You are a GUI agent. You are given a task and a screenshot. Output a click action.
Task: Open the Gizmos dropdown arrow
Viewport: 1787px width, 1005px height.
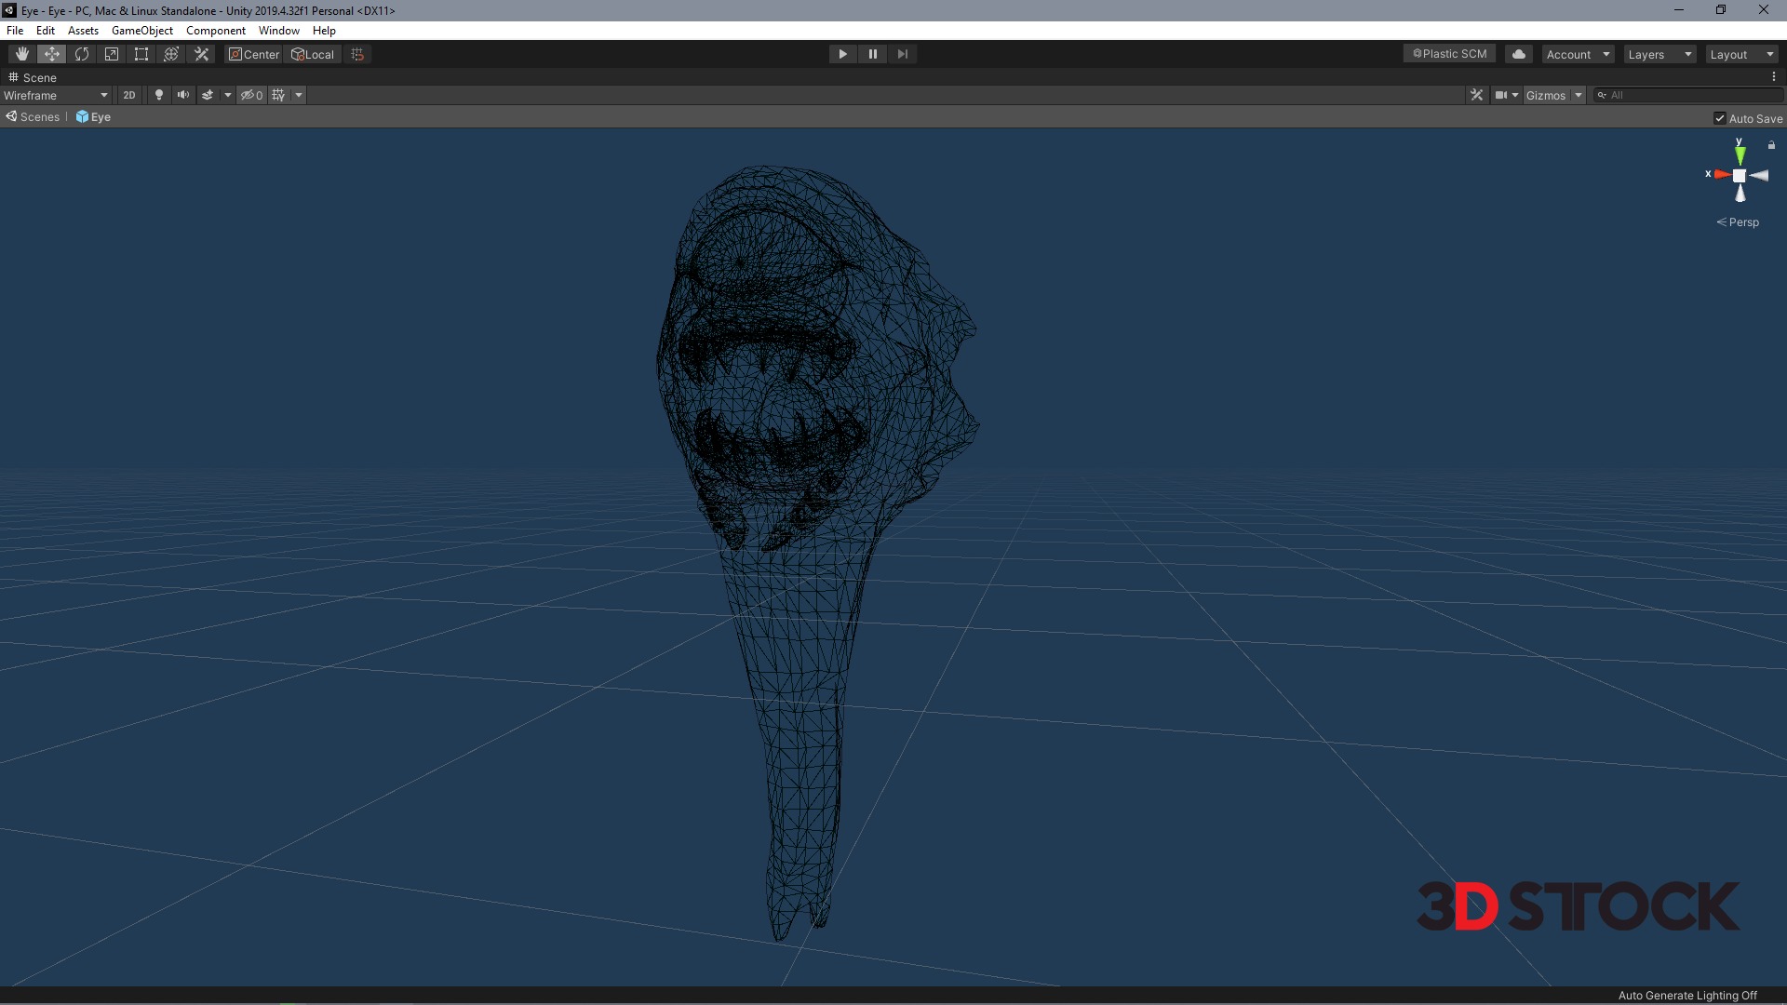coord(1579,95)
